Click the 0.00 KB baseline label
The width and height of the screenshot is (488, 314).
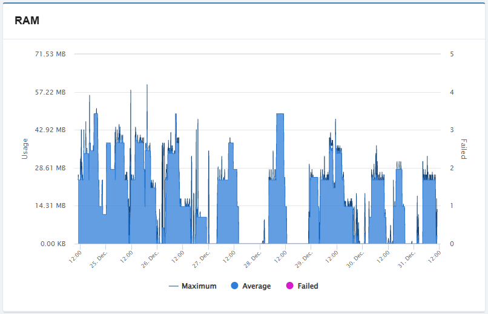pos(52,244)
